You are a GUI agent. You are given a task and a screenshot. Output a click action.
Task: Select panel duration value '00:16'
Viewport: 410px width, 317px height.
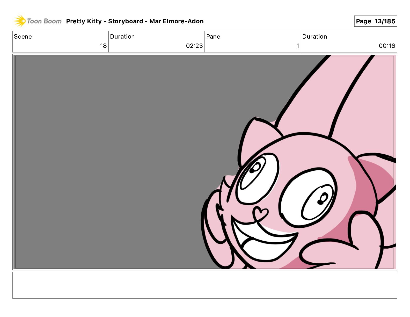387,46
